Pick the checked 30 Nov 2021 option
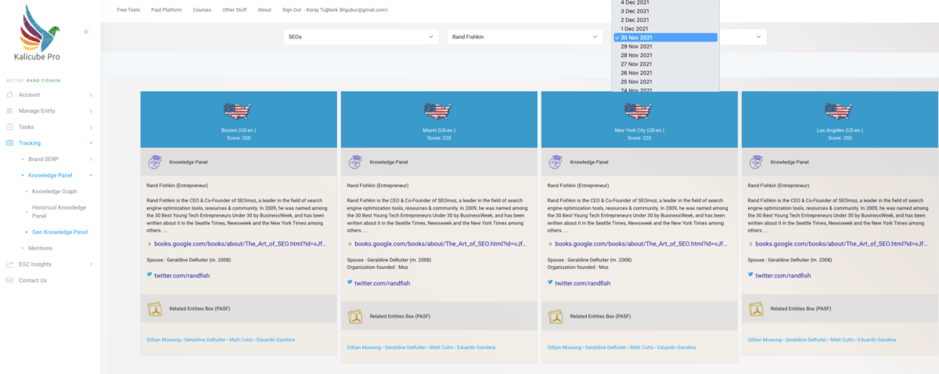The width and height of the screenshot is (939, 374). 664,38
